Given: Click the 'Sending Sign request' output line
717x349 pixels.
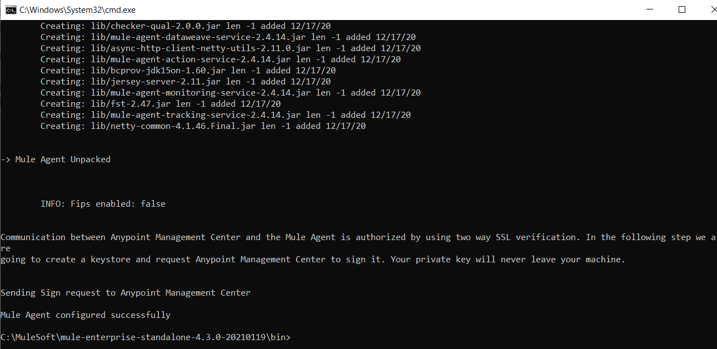Looking at the screenshot, I should [126, 293].
